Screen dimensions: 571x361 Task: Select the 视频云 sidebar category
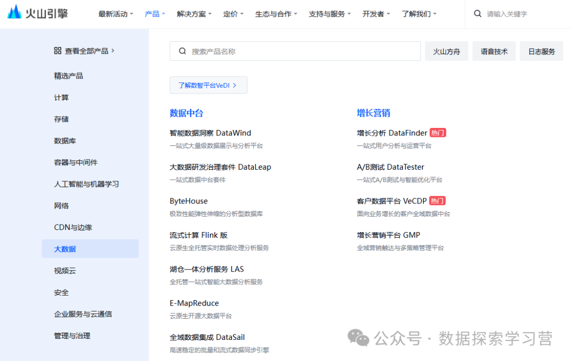[65, 271]
